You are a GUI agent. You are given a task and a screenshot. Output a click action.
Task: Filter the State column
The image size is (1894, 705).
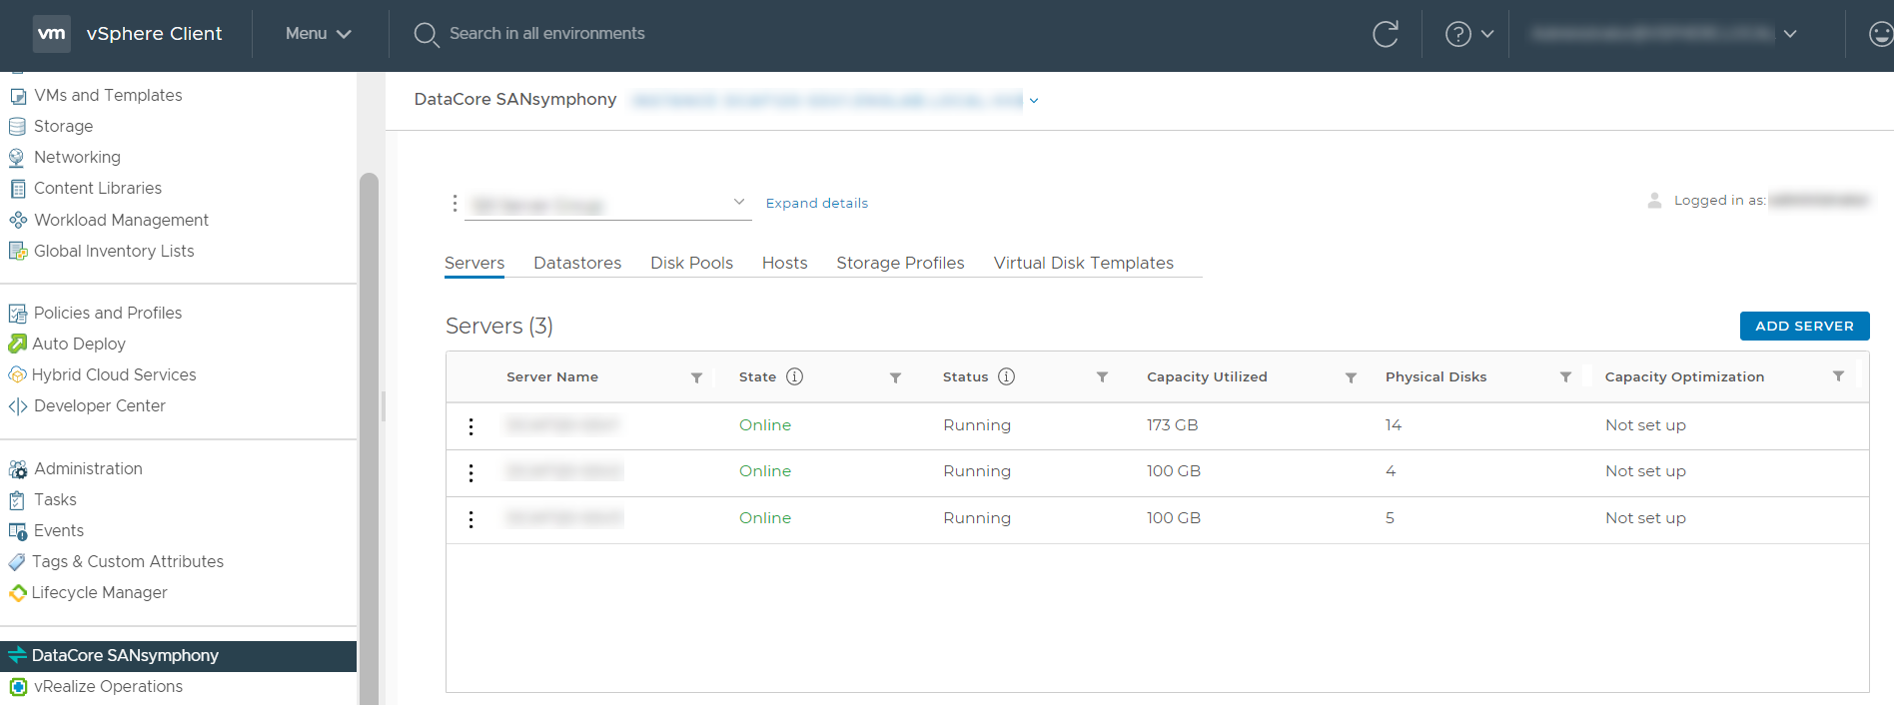click(895, 377)
